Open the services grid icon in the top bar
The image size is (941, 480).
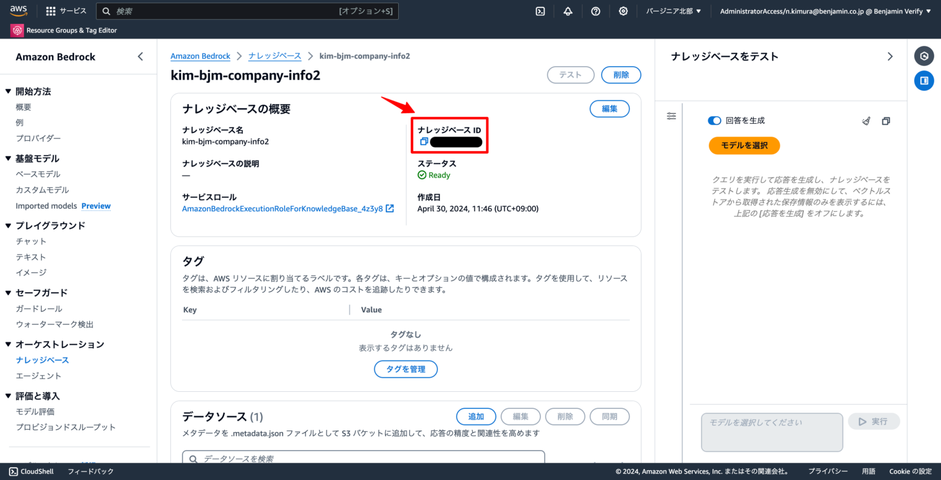pos(51,10)
